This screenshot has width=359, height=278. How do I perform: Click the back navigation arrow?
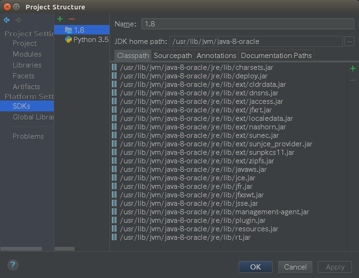[x=7, y=20]
